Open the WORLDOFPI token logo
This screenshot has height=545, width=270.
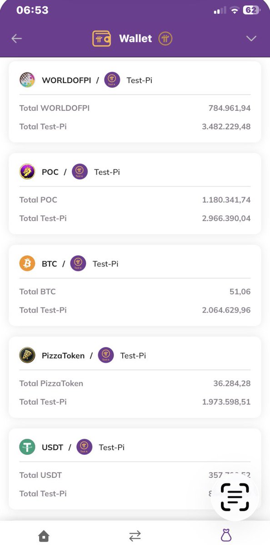coord(27,80)
